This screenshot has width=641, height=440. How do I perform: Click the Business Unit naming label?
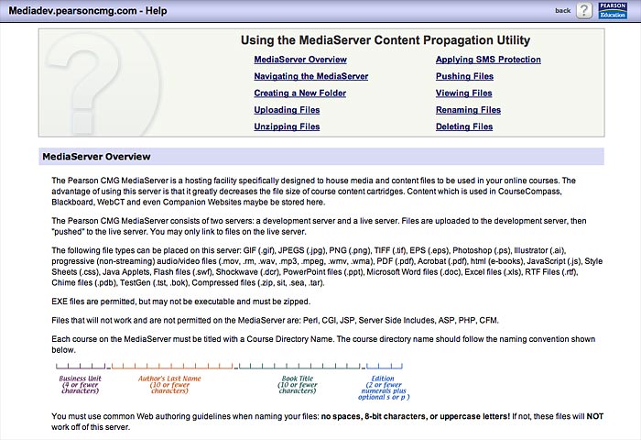coord(81,385)
